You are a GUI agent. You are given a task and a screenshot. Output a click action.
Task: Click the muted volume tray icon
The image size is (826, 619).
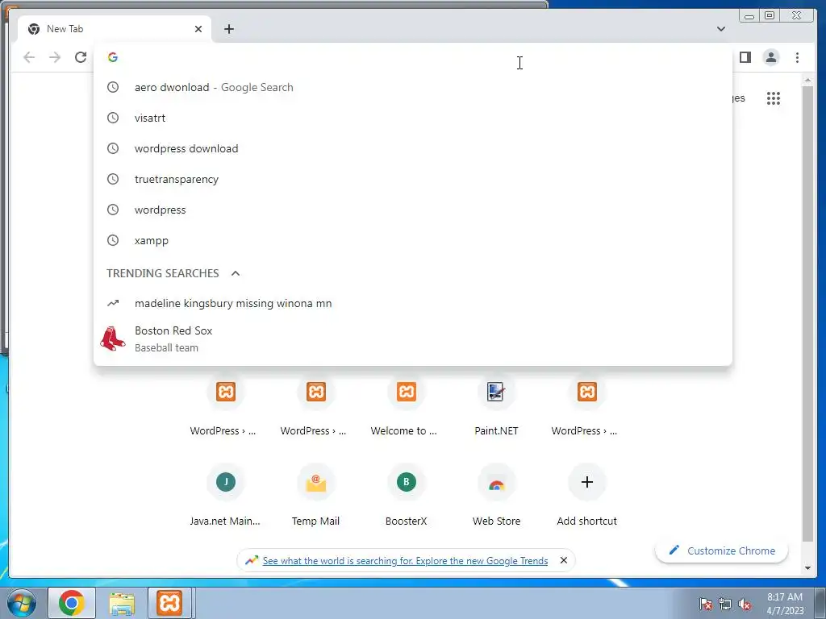[x=745, y=604]
